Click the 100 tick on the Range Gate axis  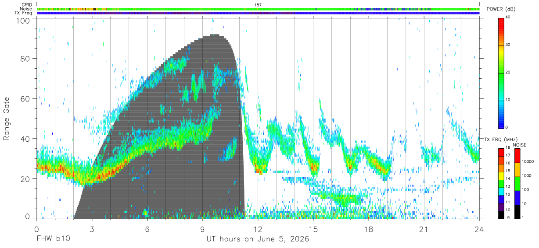click(24, 20)
